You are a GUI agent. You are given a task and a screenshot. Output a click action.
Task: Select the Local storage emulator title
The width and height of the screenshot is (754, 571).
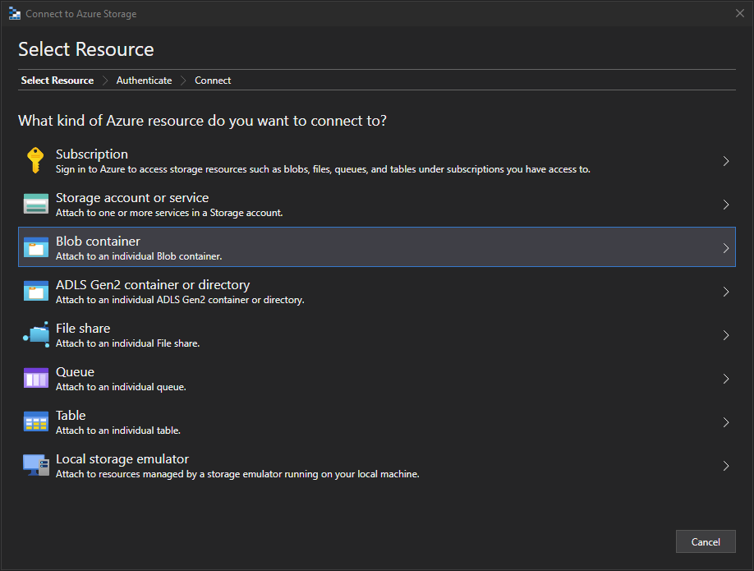tap(122, 459)
